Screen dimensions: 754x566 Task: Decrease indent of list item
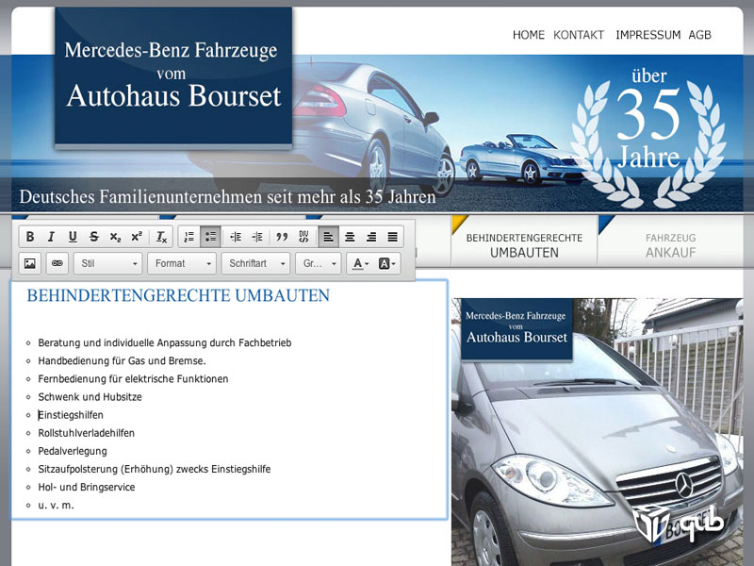(236, 237)
